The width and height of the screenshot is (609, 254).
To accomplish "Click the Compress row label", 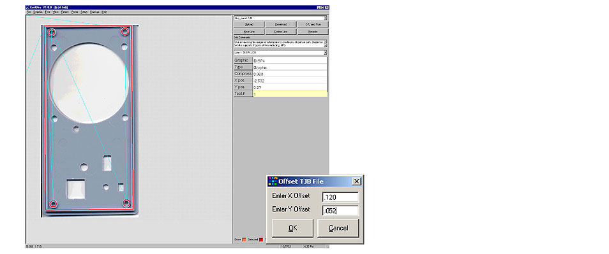I will tap(243, 74).
